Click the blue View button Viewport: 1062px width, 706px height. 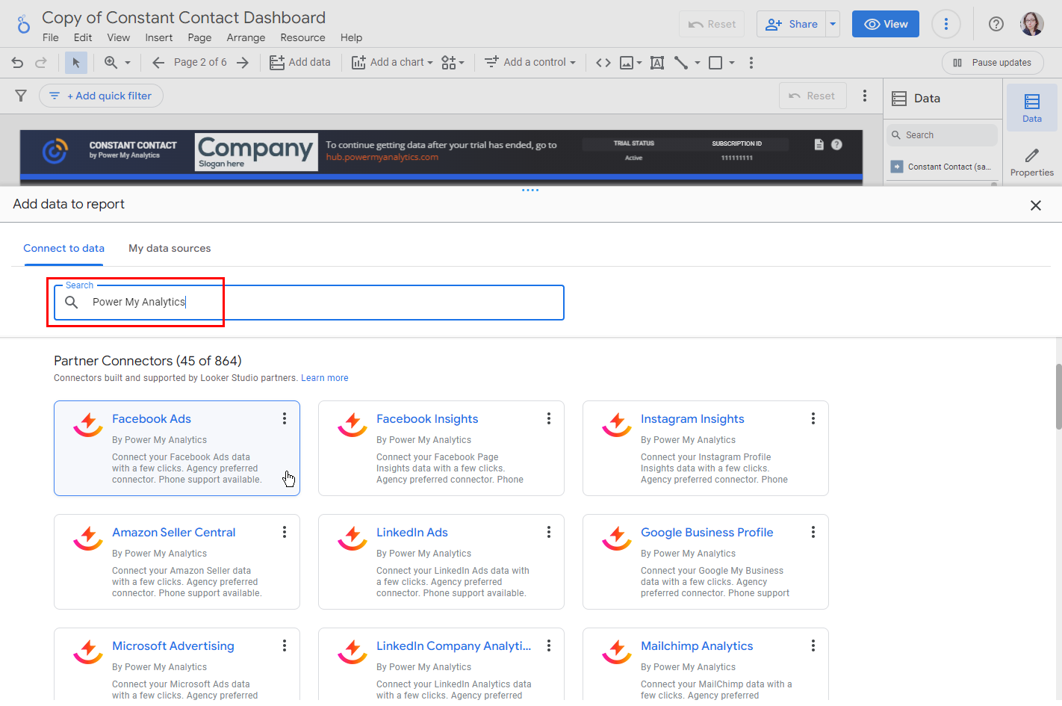[885, 24]
